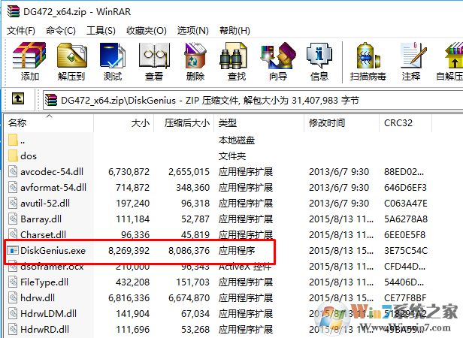Click the 8,269,392 size value
Viewport: 463px width, 338px height.
129,251
